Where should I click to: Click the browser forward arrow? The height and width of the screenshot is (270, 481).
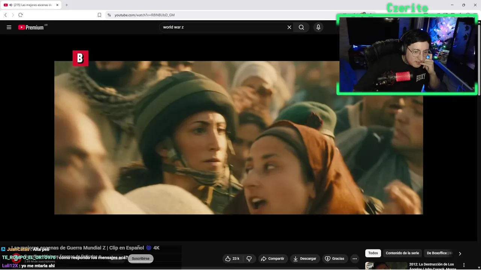(13, 15)
